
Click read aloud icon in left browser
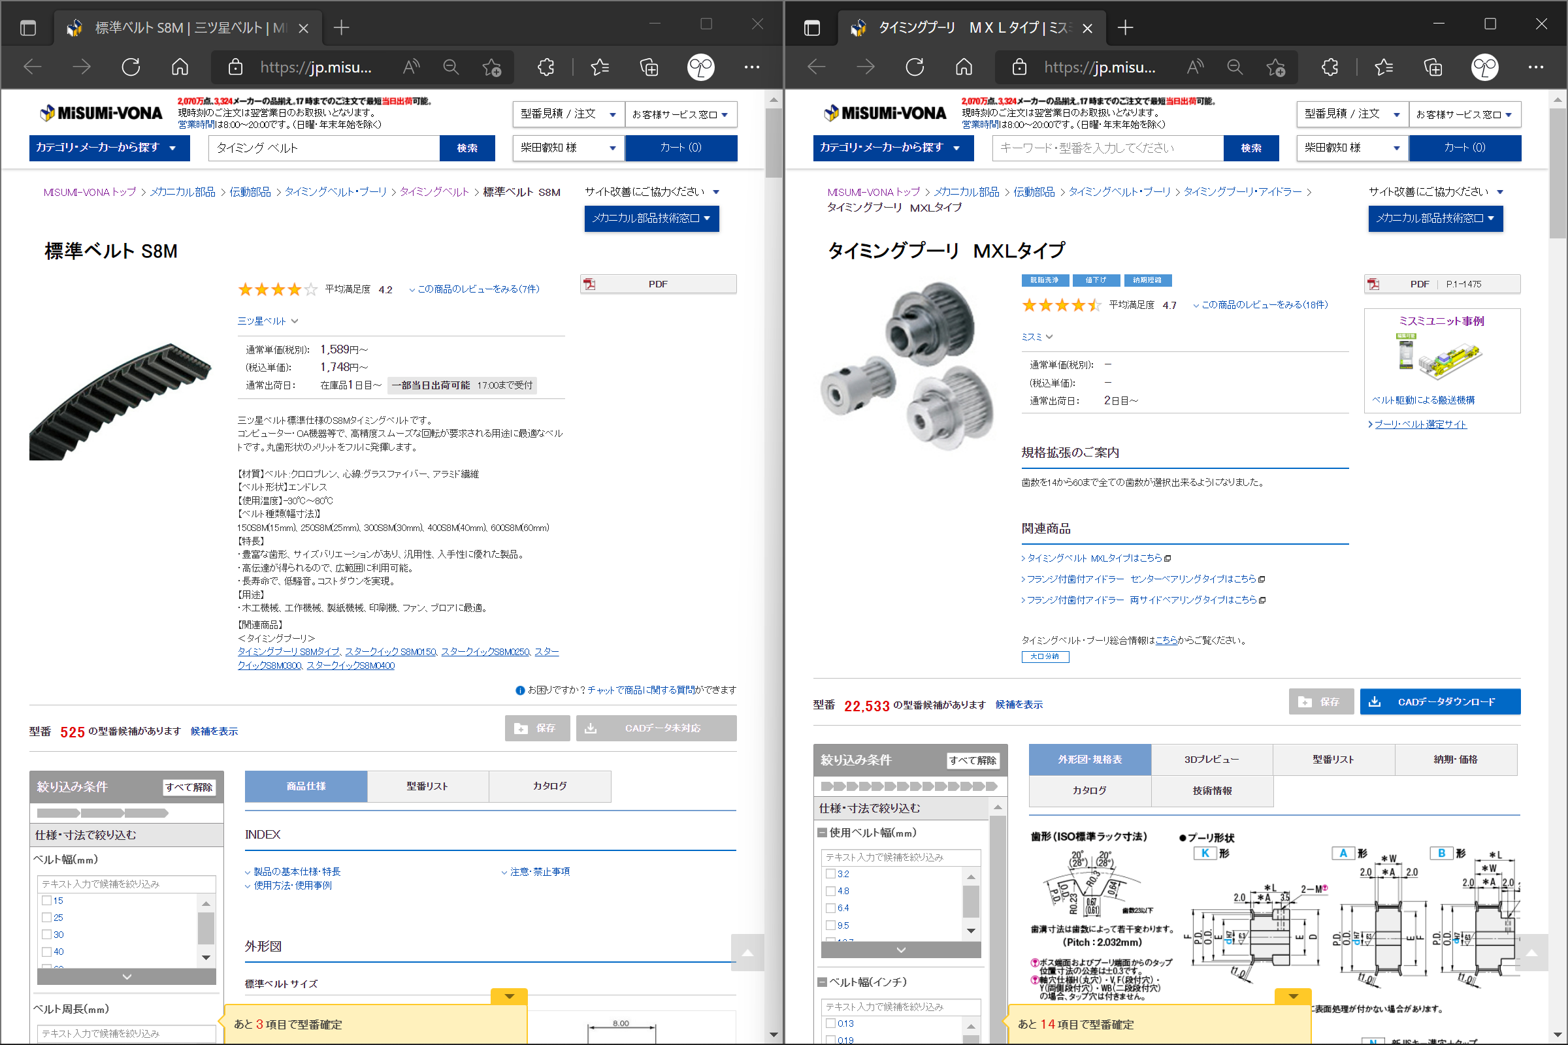412,67
